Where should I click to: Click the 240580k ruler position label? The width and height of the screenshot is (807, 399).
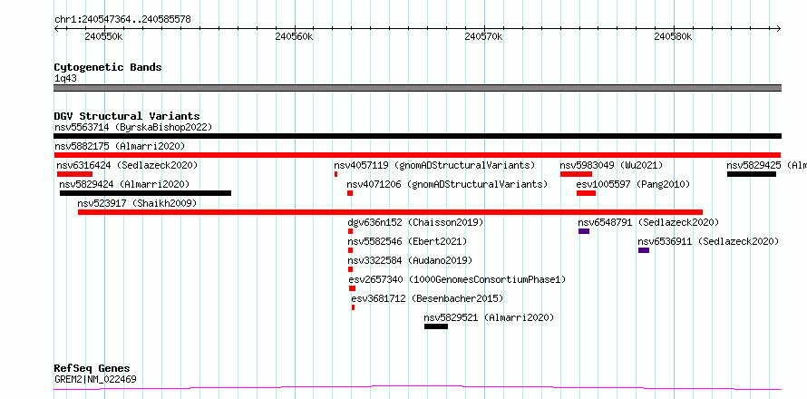click(673, 37)
